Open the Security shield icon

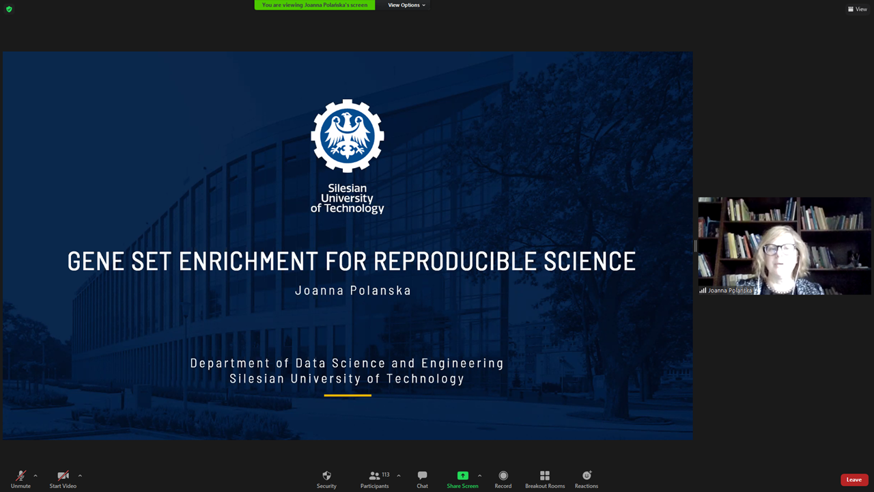click(x=326, y=476)
